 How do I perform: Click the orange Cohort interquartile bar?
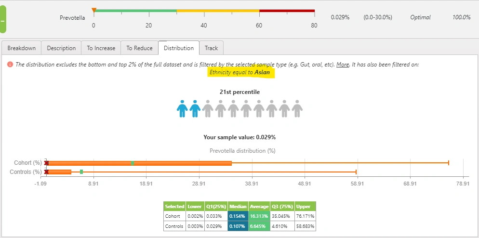click(x=139, y=163)
